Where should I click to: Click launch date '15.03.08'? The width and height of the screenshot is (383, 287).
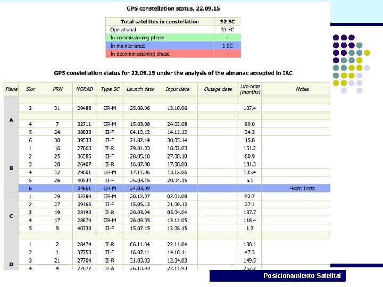(140, 124)
